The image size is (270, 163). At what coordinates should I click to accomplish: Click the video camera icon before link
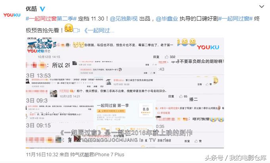coord(77,30)
